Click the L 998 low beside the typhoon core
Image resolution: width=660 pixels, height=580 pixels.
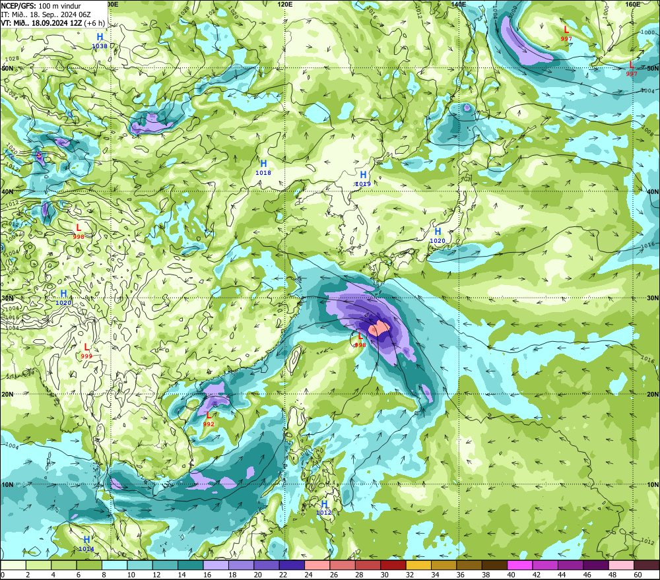coord(360,340)
